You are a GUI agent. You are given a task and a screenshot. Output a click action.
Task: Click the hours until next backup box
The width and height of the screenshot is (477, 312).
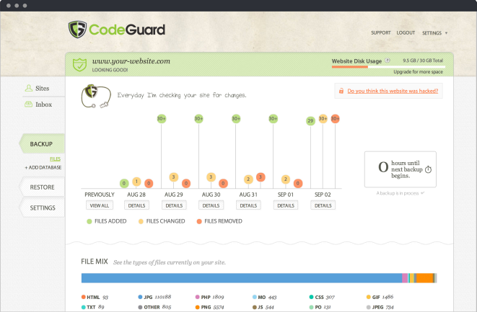pyautogui.click(x=401, y=169)
